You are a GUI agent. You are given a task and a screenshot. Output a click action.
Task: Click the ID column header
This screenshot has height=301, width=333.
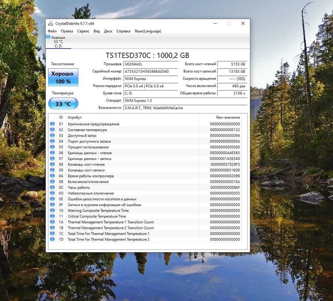61,117
